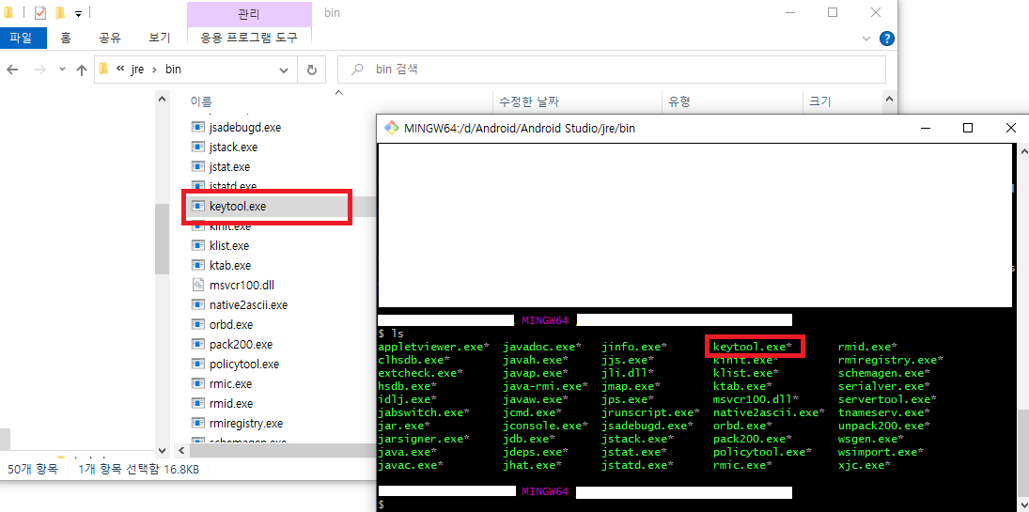The height and width of the screenshot is (512, 1029).
Task: Click the jstack.exe file icon
Action: pyautogui.click(x=198, y=147)
